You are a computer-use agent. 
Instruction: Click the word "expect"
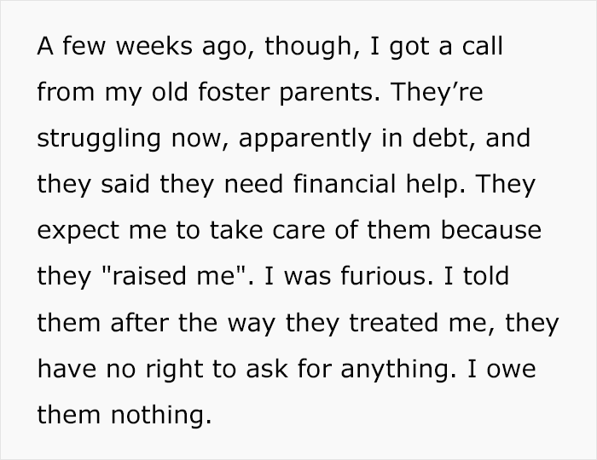click(78, 232)
